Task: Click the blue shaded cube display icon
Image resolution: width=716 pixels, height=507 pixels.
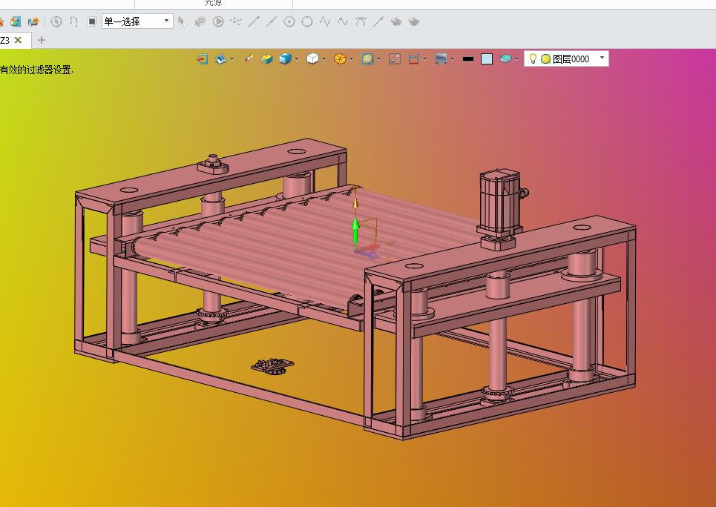Action: [x=285, y=59]
